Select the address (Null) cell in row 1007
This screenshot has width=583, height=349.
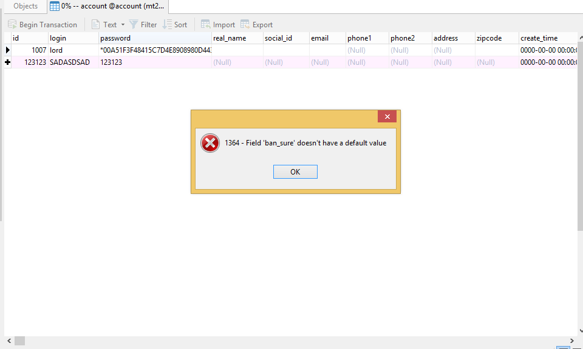pos(454,50)
